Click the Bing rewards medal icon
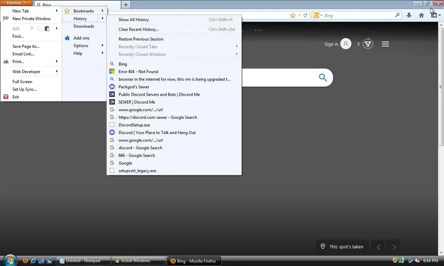 coord(368,44)
